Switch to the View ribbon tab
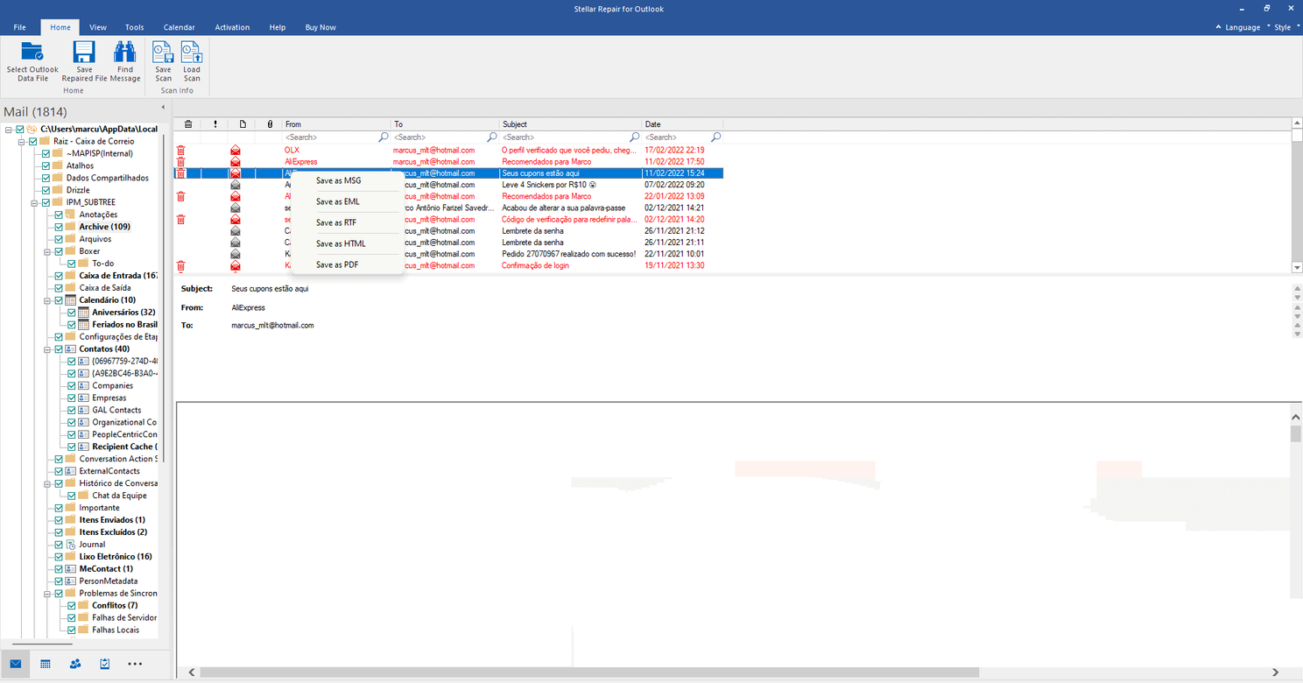 [x=98, y=27]
